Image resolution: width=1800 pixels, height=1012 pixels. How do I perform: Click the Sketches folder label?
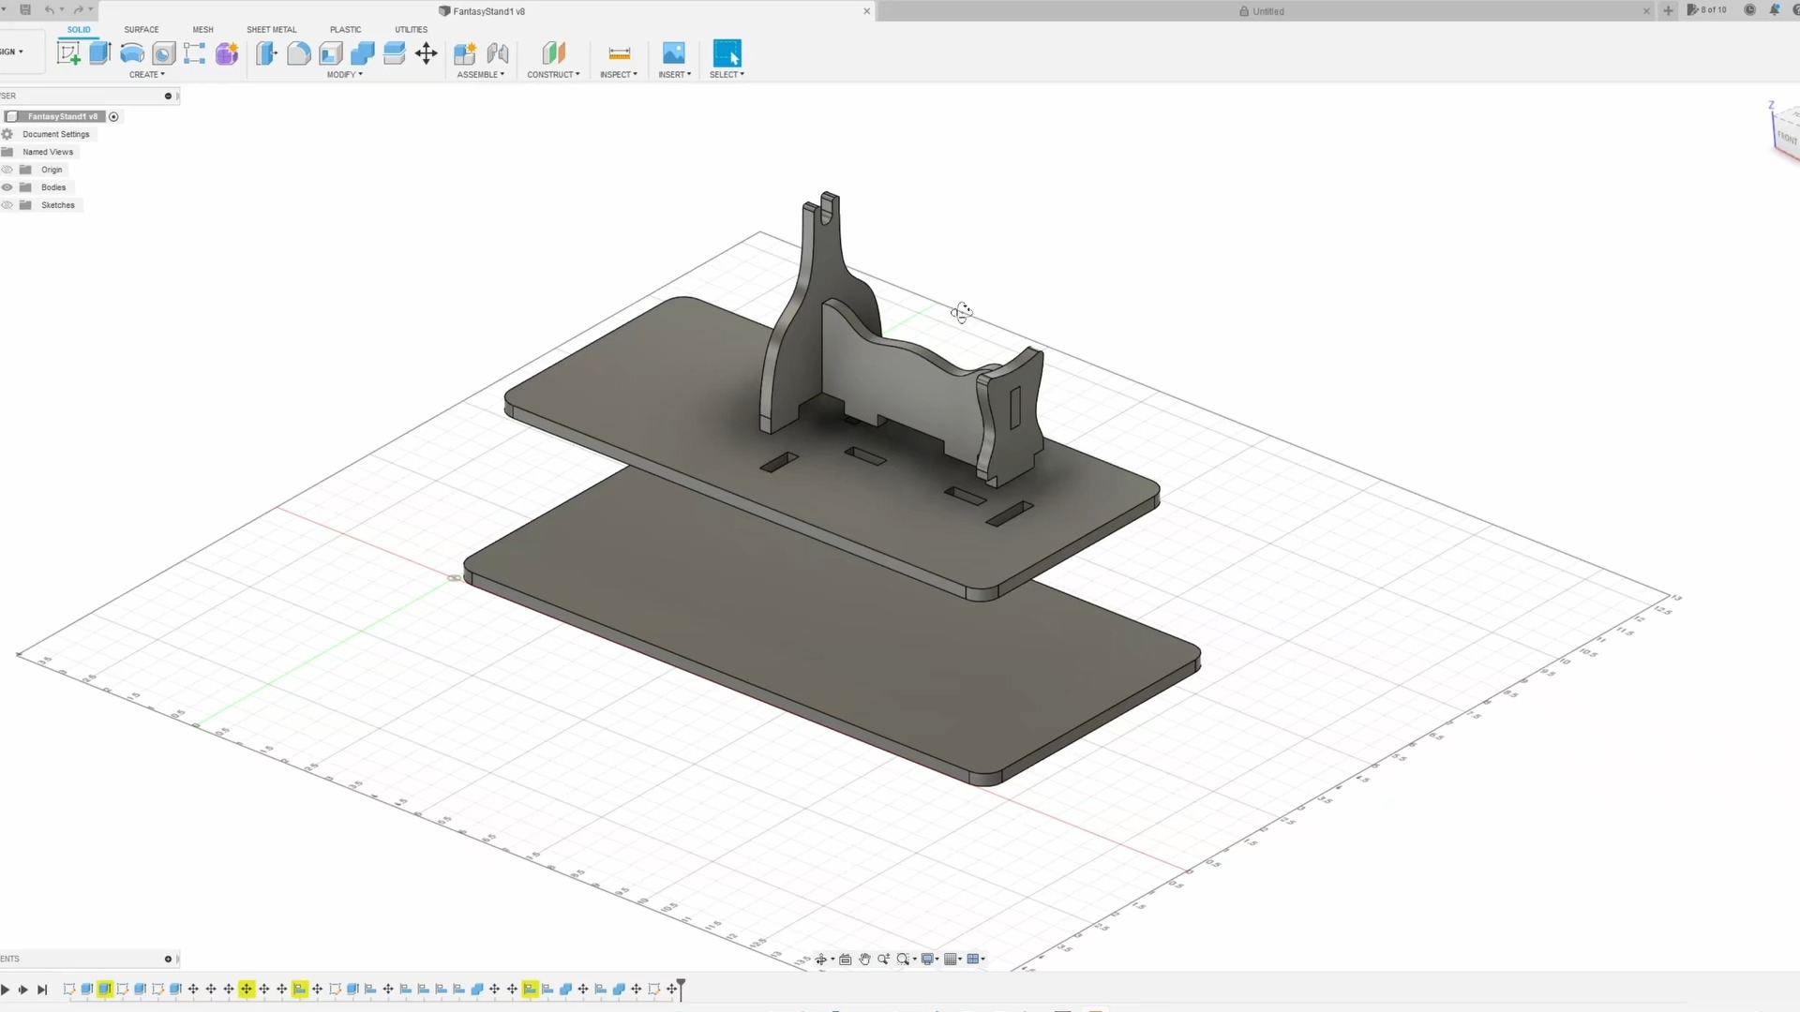pos(58,205)
